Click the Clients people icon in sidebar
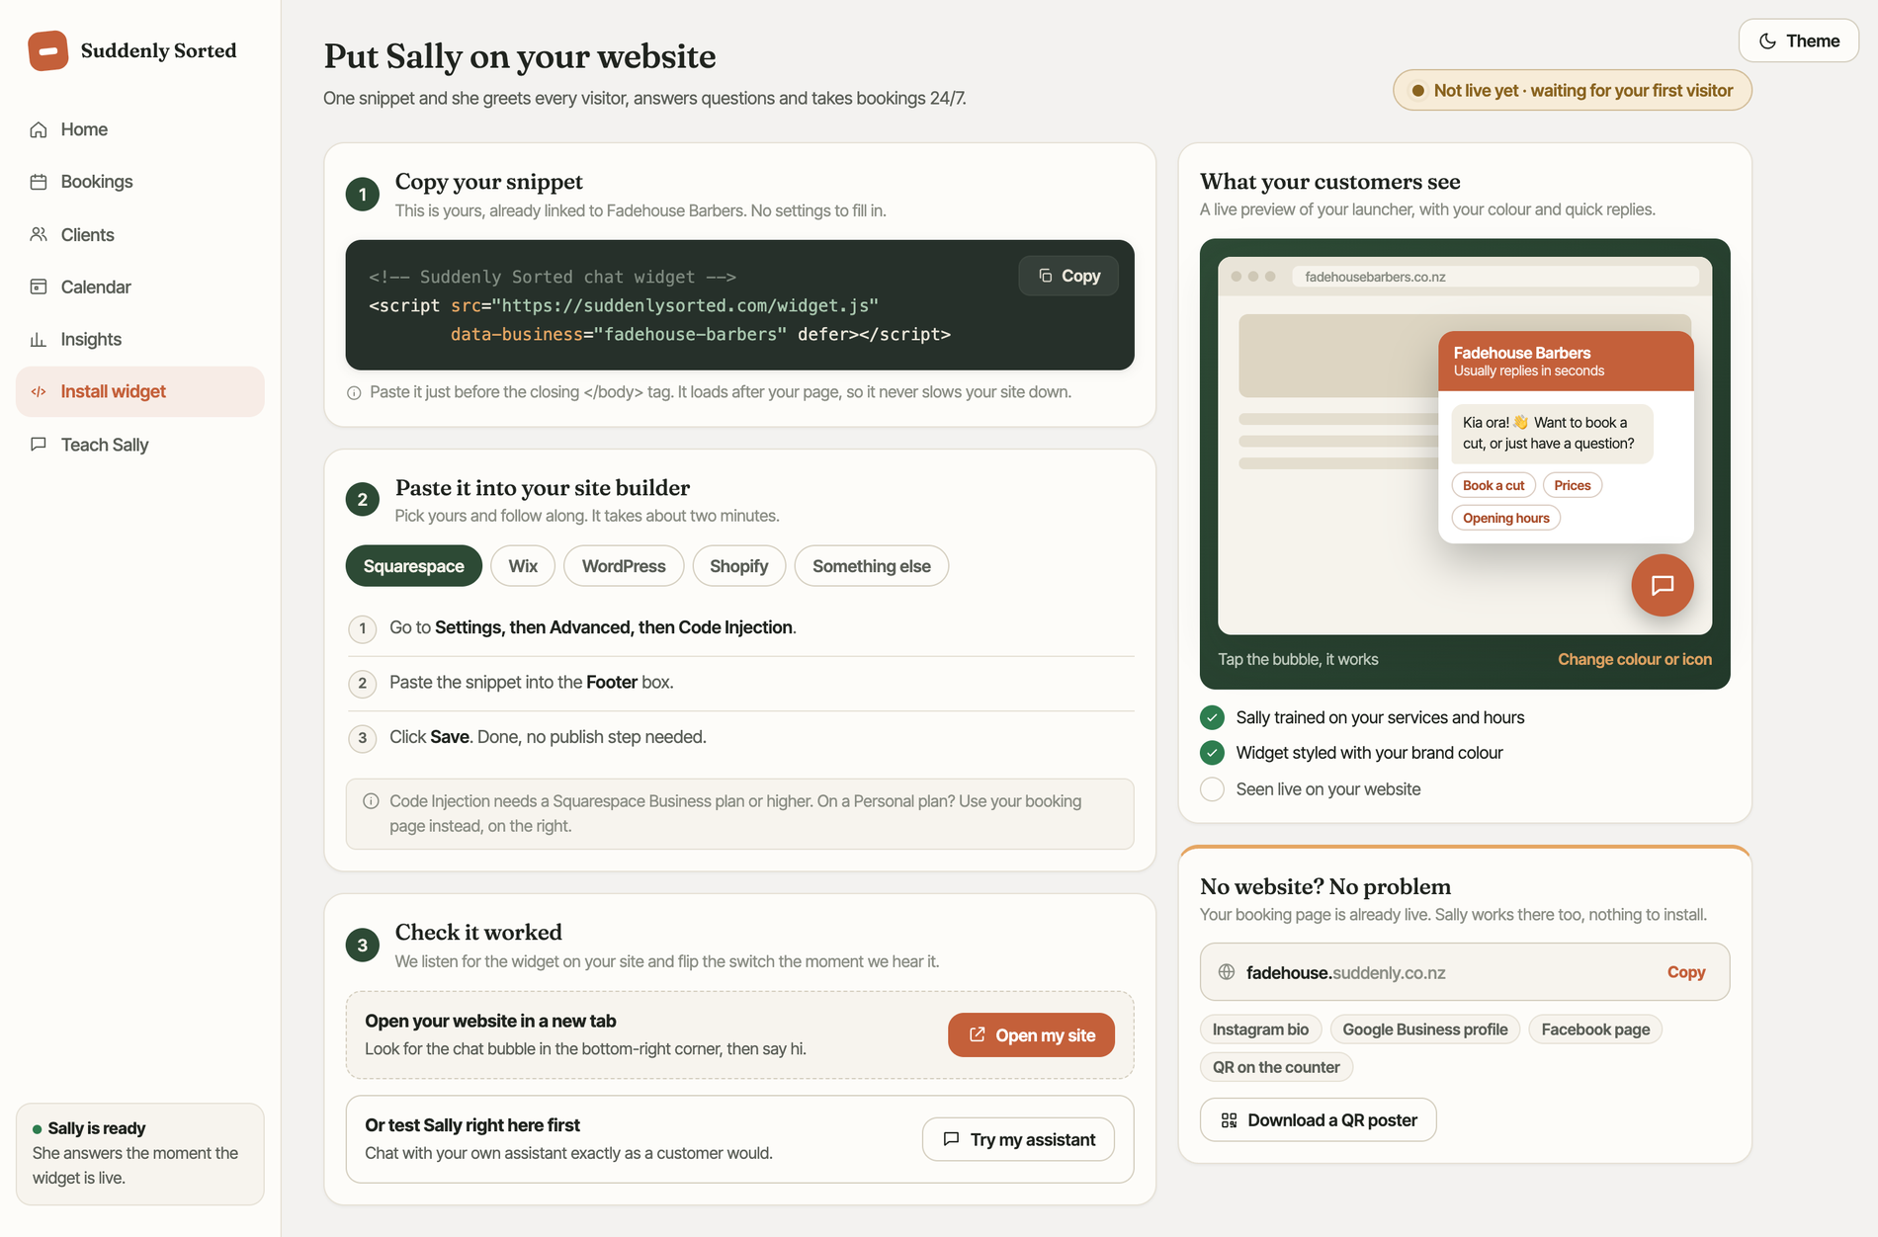This screenshot has width=1878, height=1237. pos(39,235)
